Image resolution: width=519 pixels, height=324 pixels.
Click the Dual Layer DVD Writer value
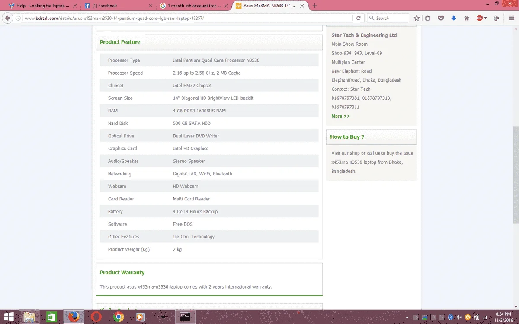[196, 136]
